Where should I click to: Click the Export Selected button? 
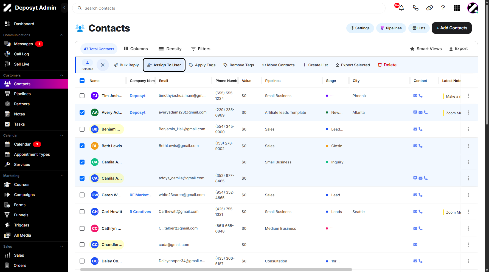pos(353,65)
